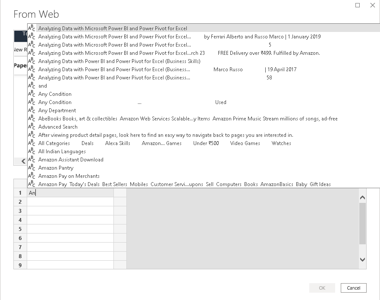Click the grayed-out OK button
The width and height of the screenshot is (380, 300).
[x=322, y=288]
